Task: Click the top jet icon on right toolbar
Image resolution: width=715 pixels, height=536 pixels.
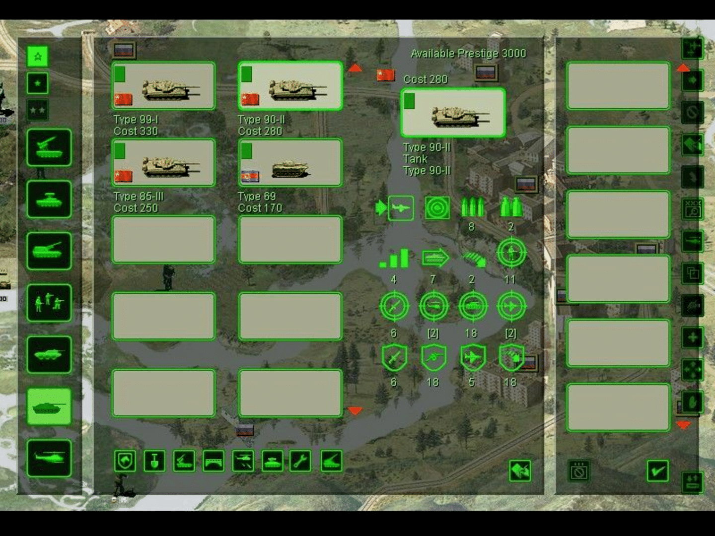Action: 692,48
